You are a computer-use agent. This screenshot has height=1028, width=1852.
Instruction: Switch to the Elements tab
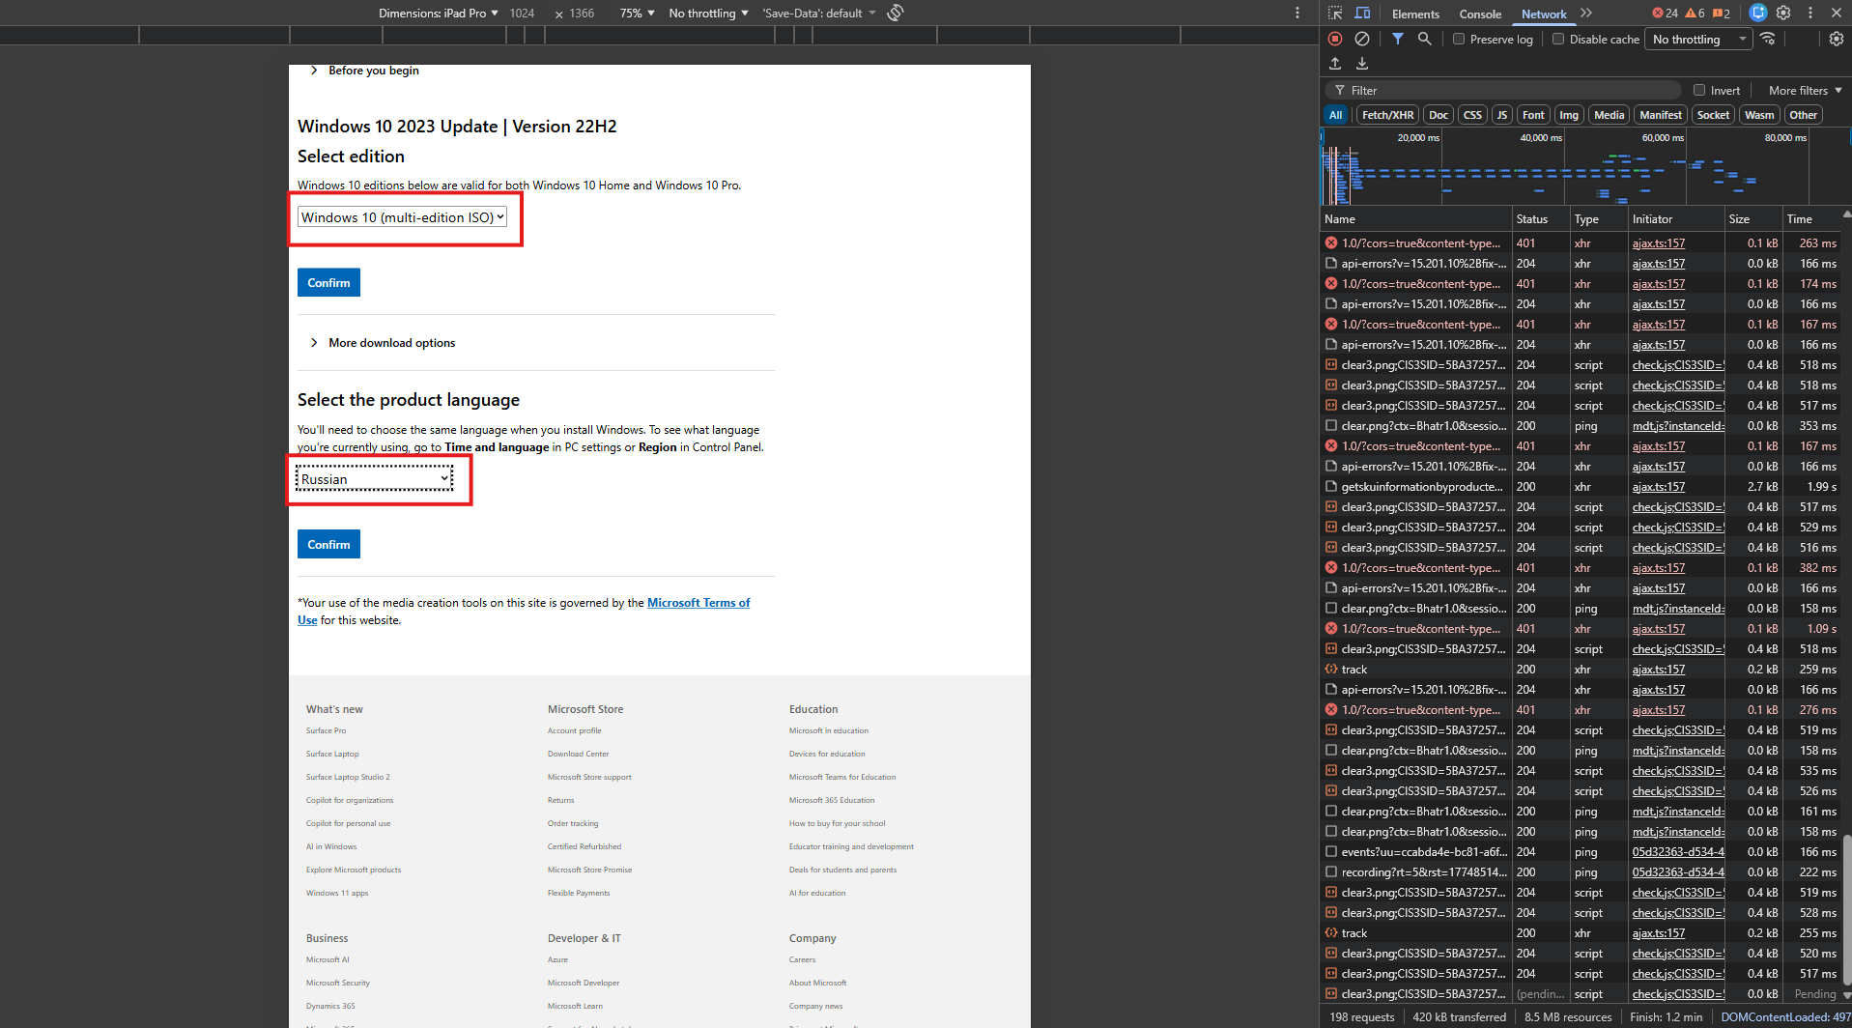tap(1415, 14)
